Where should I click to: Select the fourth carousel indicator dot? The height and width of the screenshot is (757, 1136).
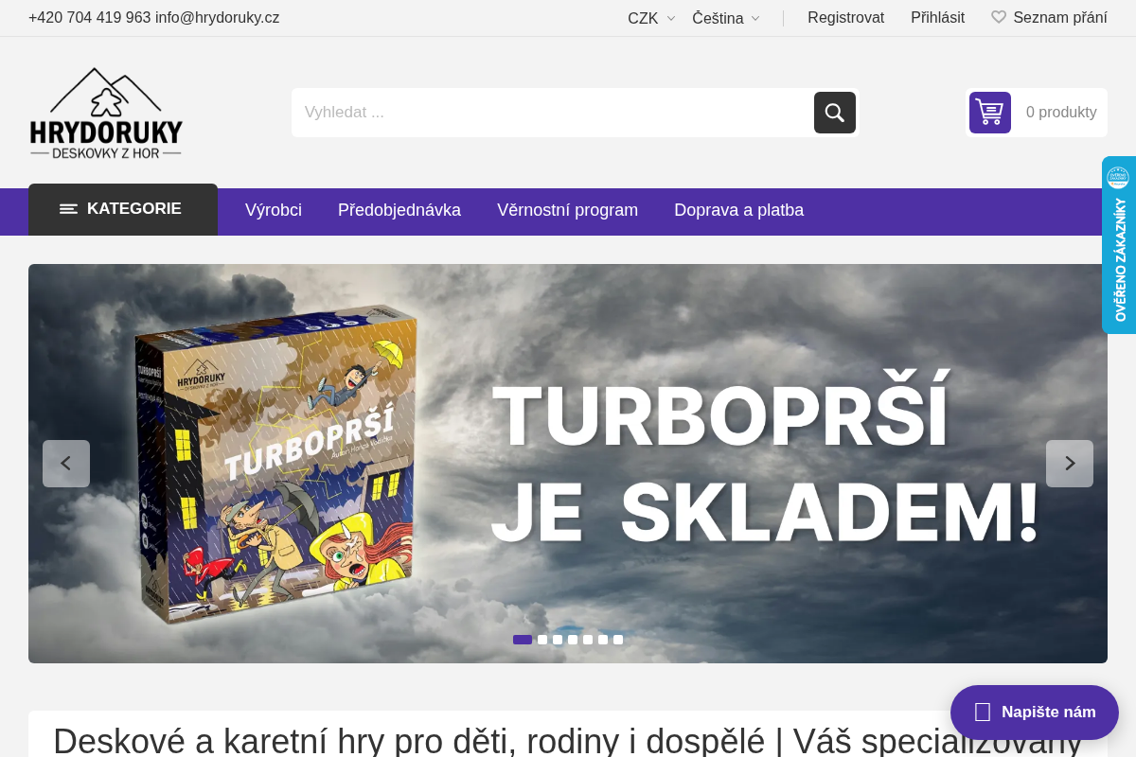pyautogui.click(x=573, y=640)
